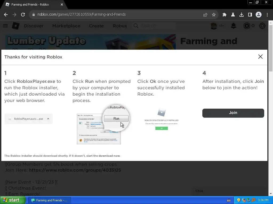Open the roblox.com/groups/4035125 link
Viewport: 273px width, 204px height.
coord(75,170)
